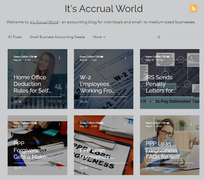Open options menu on Home Office Deduction post
This screenshot has height=180, width=204.
(59, 58)
